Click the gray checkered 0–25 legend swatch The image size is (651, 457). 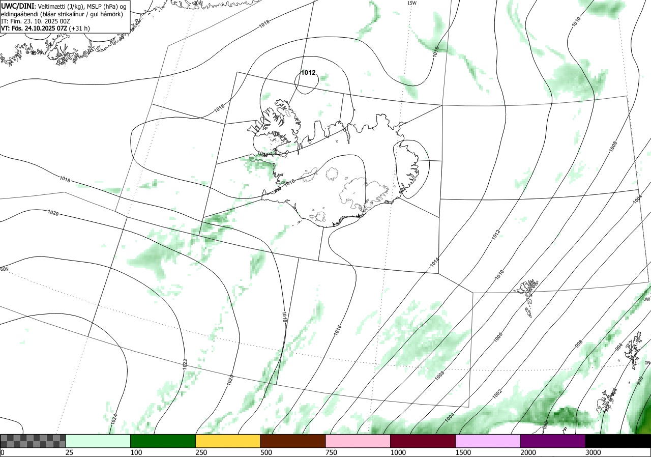(x=33, y=441)
